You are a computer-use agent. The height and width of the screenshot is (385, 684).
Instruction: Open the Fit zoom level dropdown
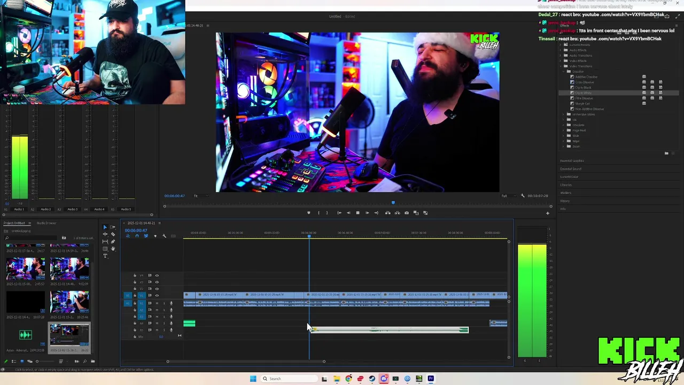pos(200,196)
